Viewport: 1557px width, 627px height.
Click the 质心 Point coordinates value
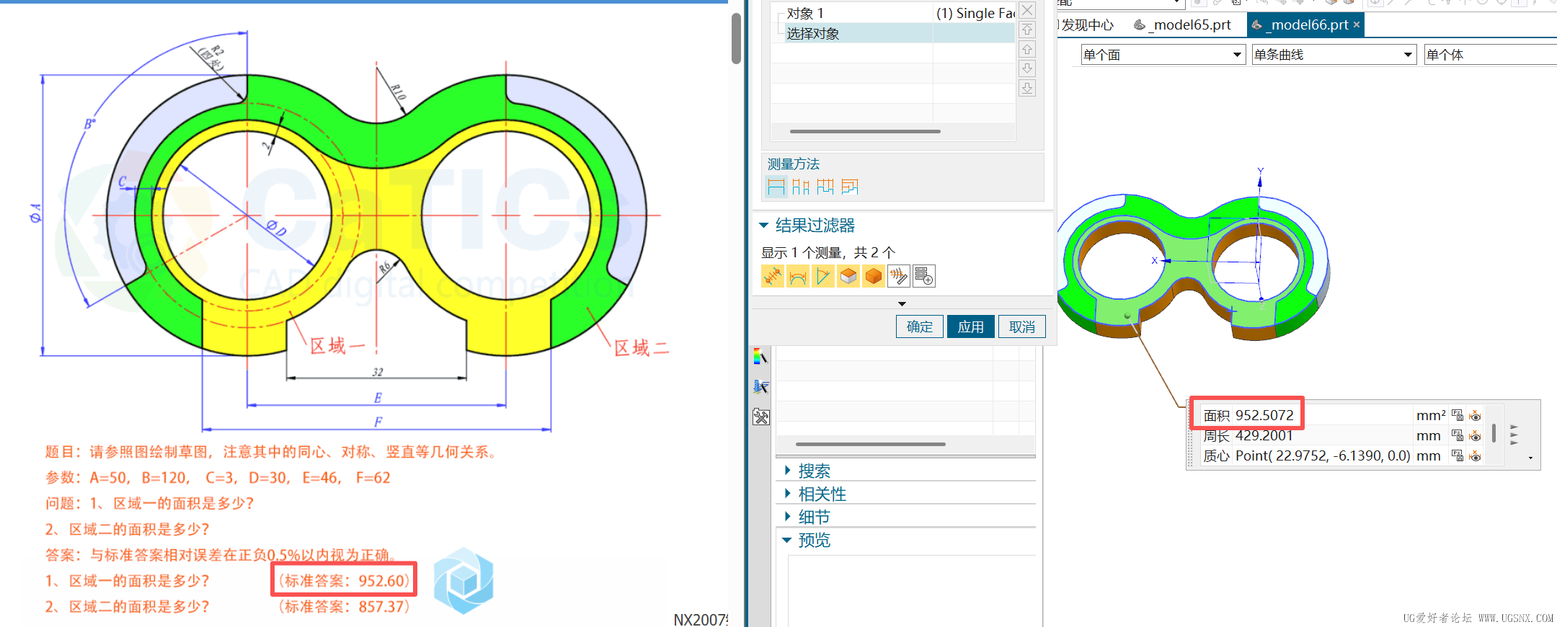coord(1323,455)
